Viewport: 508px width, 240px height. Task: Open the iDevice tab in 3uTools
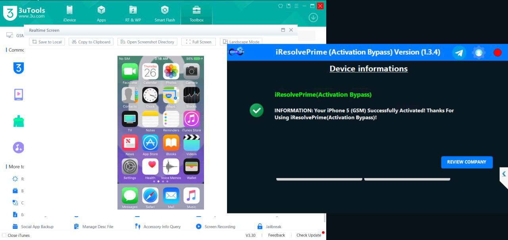[69, 14]
